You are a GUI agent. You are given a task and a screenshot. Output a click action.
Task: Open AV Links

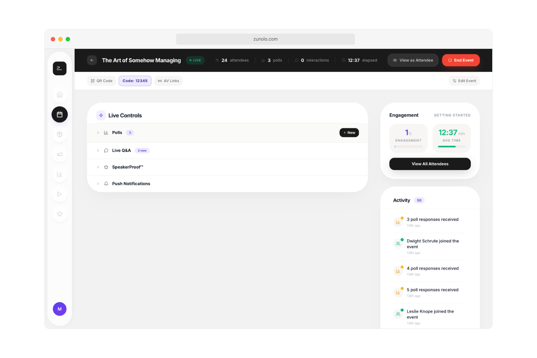[x=168, y=81]
